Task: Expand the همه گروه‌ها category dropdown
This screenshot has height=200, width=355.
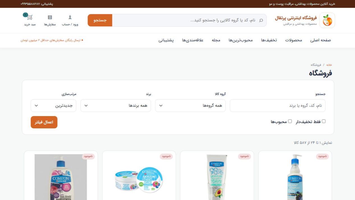Action: tap(190, 106)
